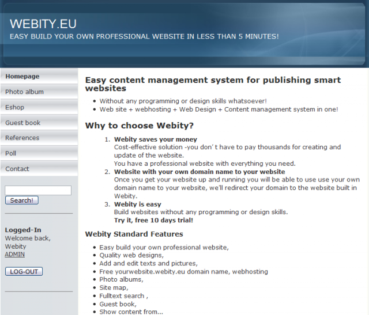The width and height of the screenshot is (369, 315).
Task: Click 'Cost-effective solution' paragraph text
Action: click(227, 151)
